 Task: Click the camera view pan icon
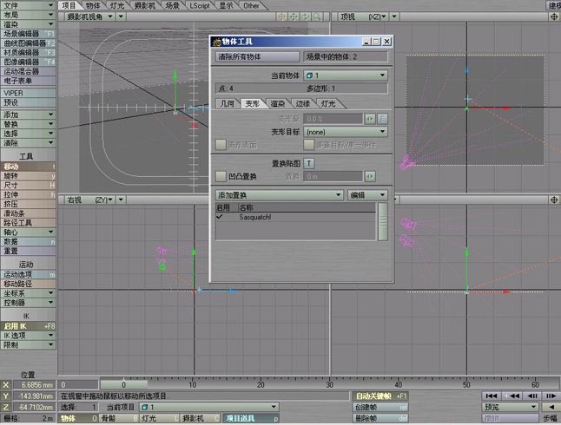click(x=294, y=16)
